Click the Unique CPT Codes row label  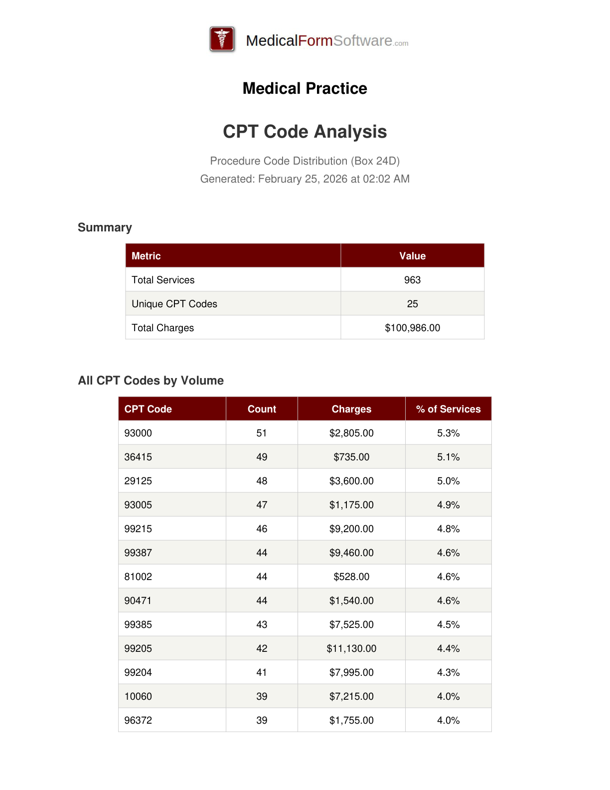click(x=174, y=304)
